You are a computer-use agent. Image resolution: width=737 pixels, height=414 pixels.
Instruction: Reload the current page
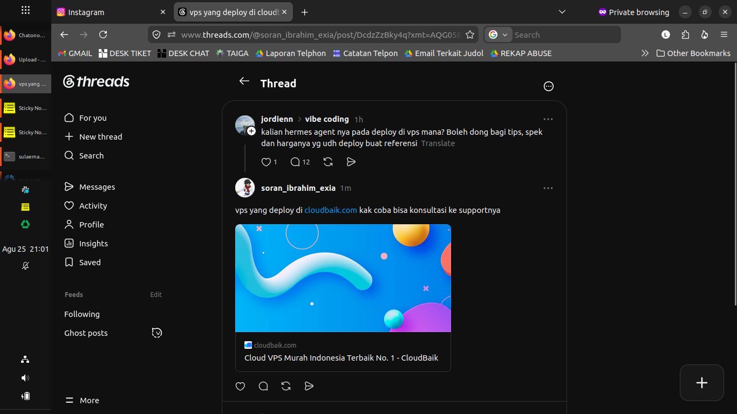(x=103, y=34)
